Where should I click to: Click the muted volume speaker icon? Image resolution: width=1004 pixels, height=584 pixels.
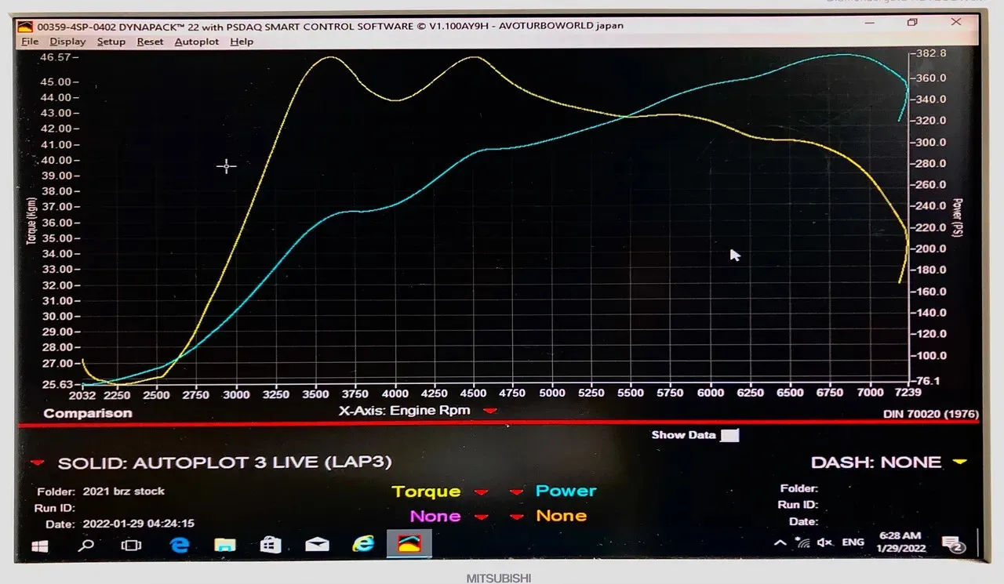click(x=824, y=542)
